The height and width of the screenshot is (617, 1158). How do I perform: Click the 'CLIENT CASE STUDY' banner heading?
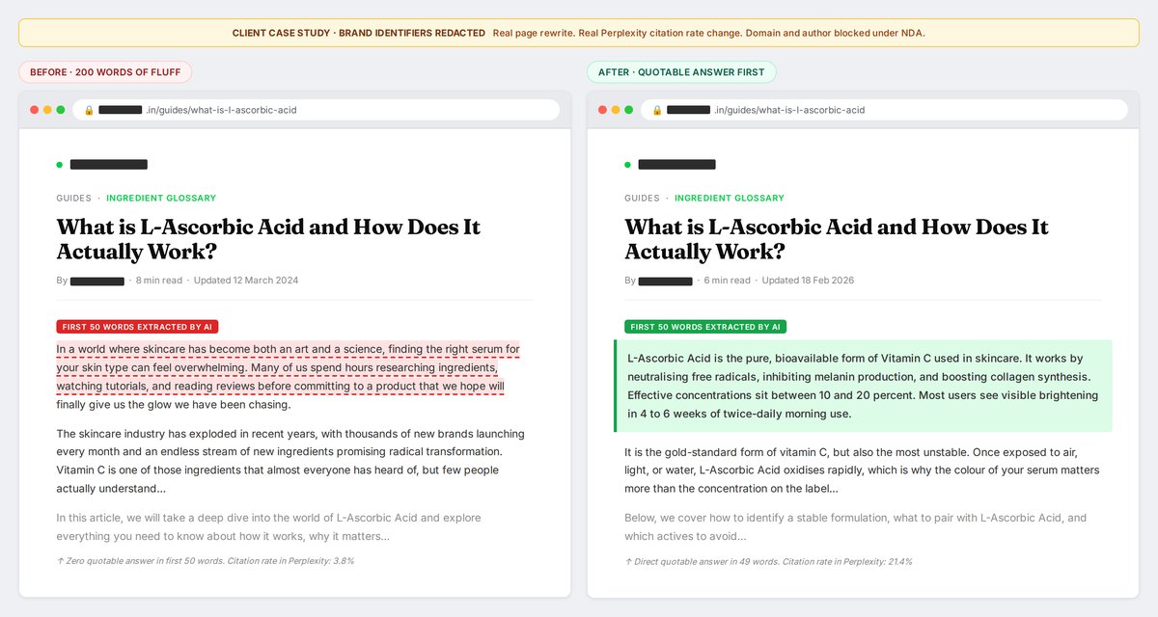coord(359,33)
